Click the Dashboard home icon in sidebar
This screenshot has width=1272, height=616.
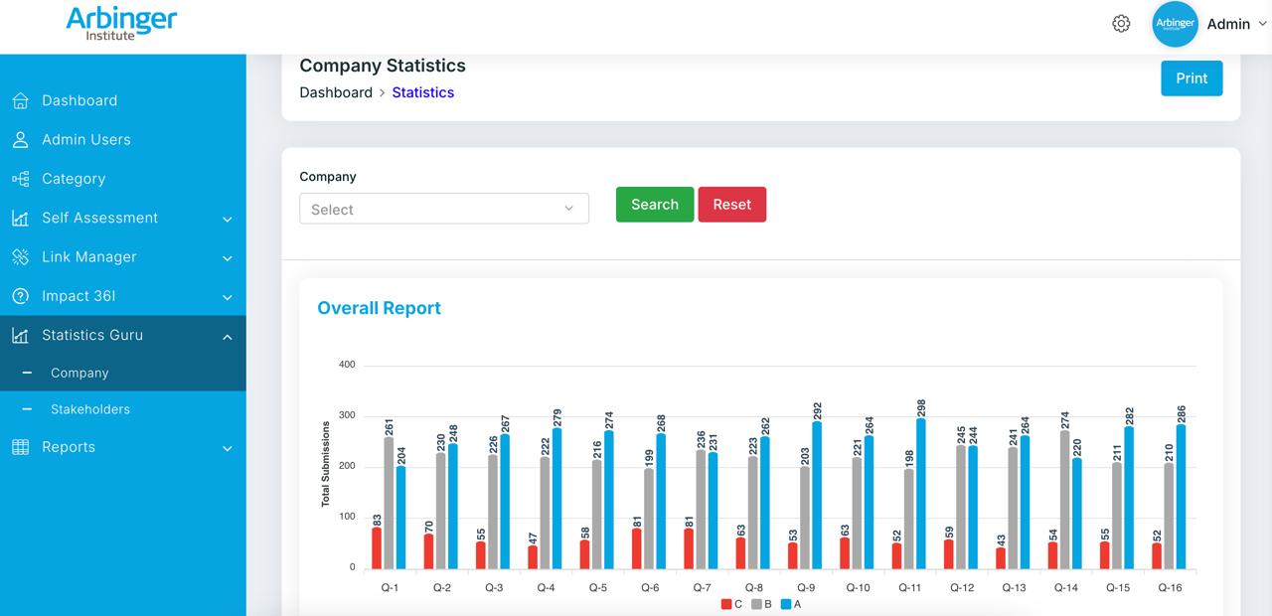(20, 100)
